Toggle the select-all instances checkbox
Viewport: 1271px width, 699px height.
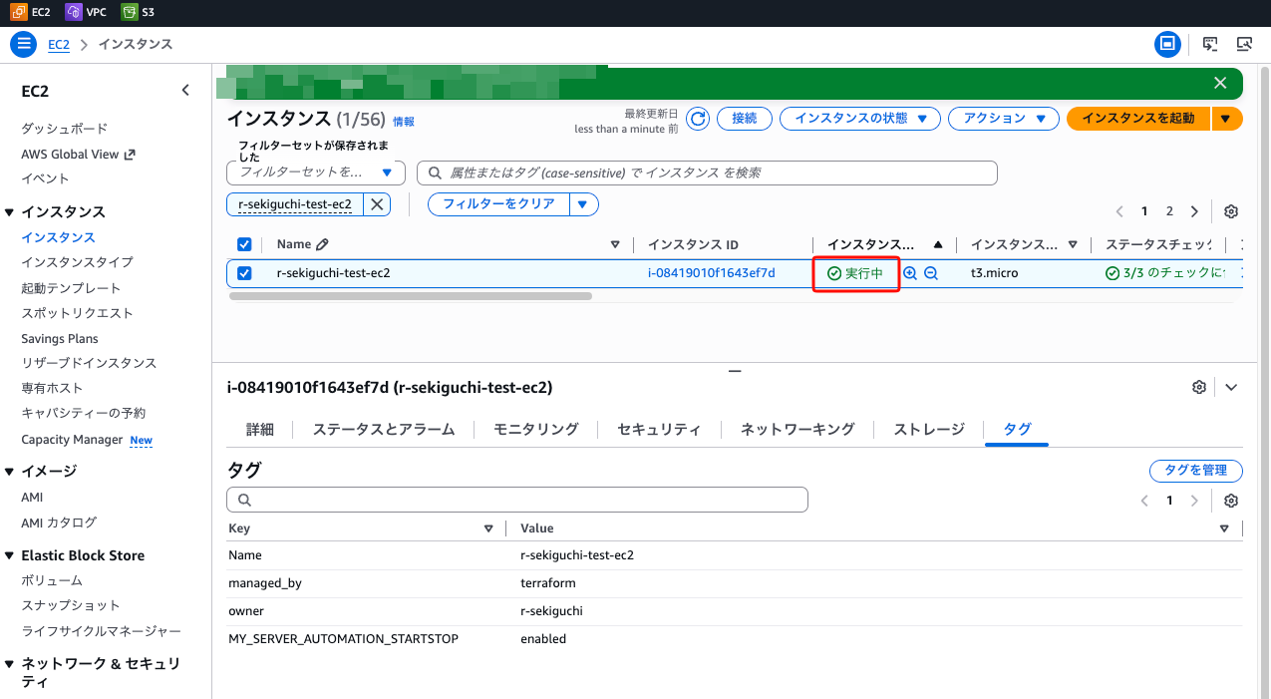coord(244,244)
